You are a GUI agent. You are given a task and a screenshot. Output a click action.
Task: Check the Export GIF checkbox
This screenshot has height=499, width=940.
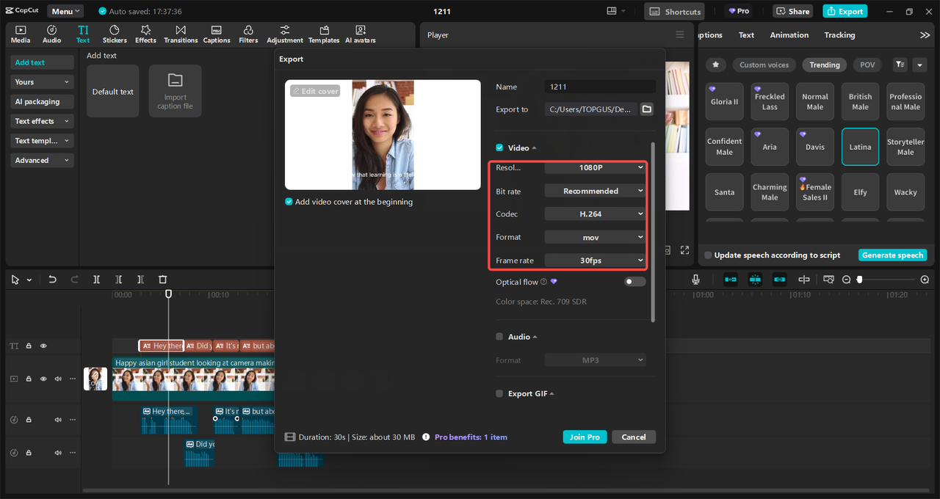(x=499, y=393)
